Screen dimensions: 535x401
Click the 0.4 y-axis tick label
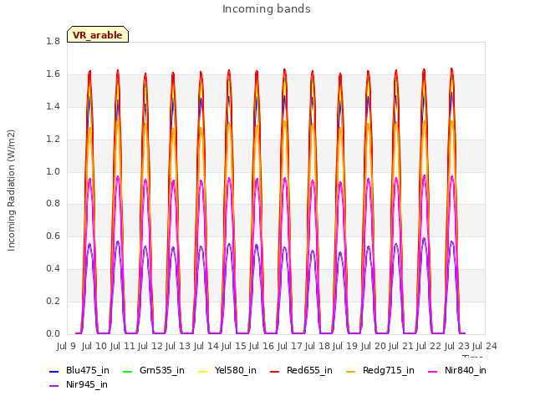coord(53,269)
